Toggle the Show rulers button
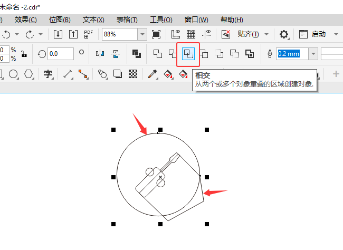The image size is (343, 250). 175,34
